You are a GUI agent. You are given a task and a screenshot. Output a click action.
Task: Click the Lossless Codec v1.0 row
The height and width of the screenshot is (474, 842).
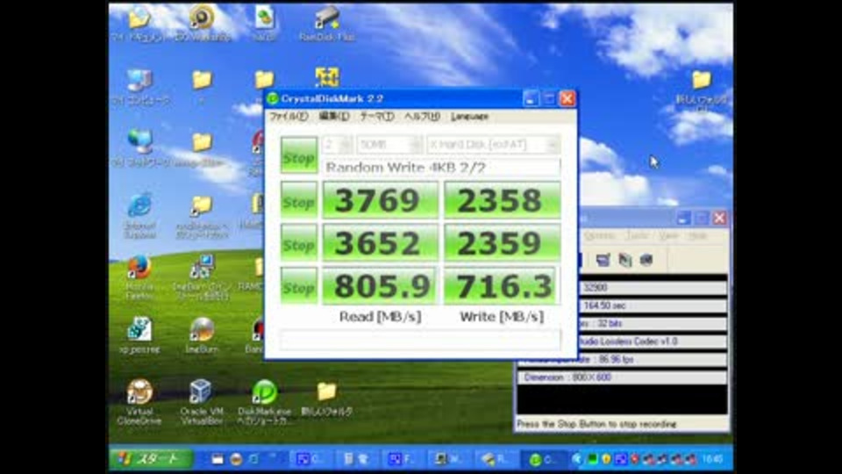click(x=652, y=341)
